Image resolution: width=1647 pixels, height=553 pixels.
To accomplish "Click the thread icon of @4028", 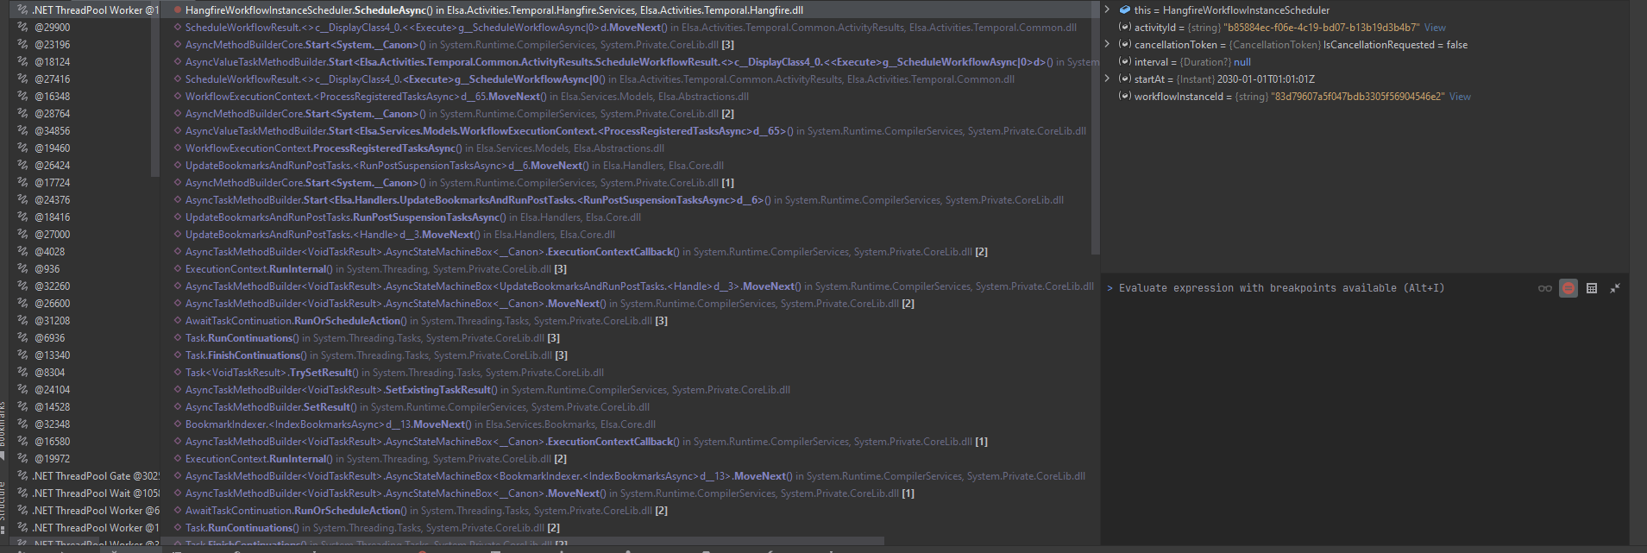I will [22, 251].
